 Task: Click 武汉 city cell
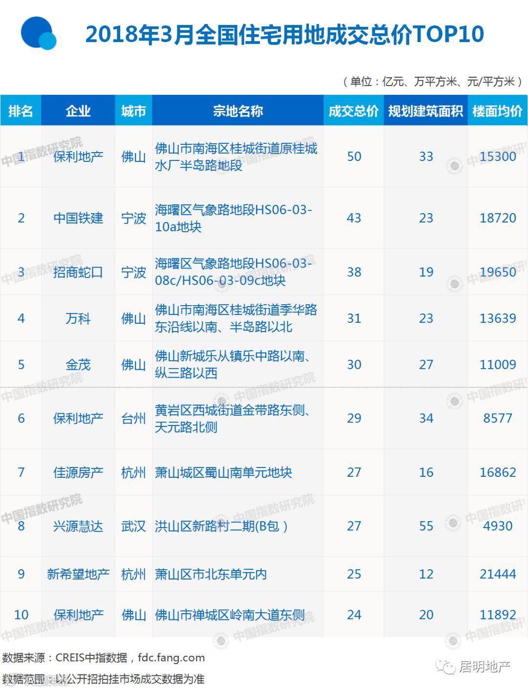133,526
